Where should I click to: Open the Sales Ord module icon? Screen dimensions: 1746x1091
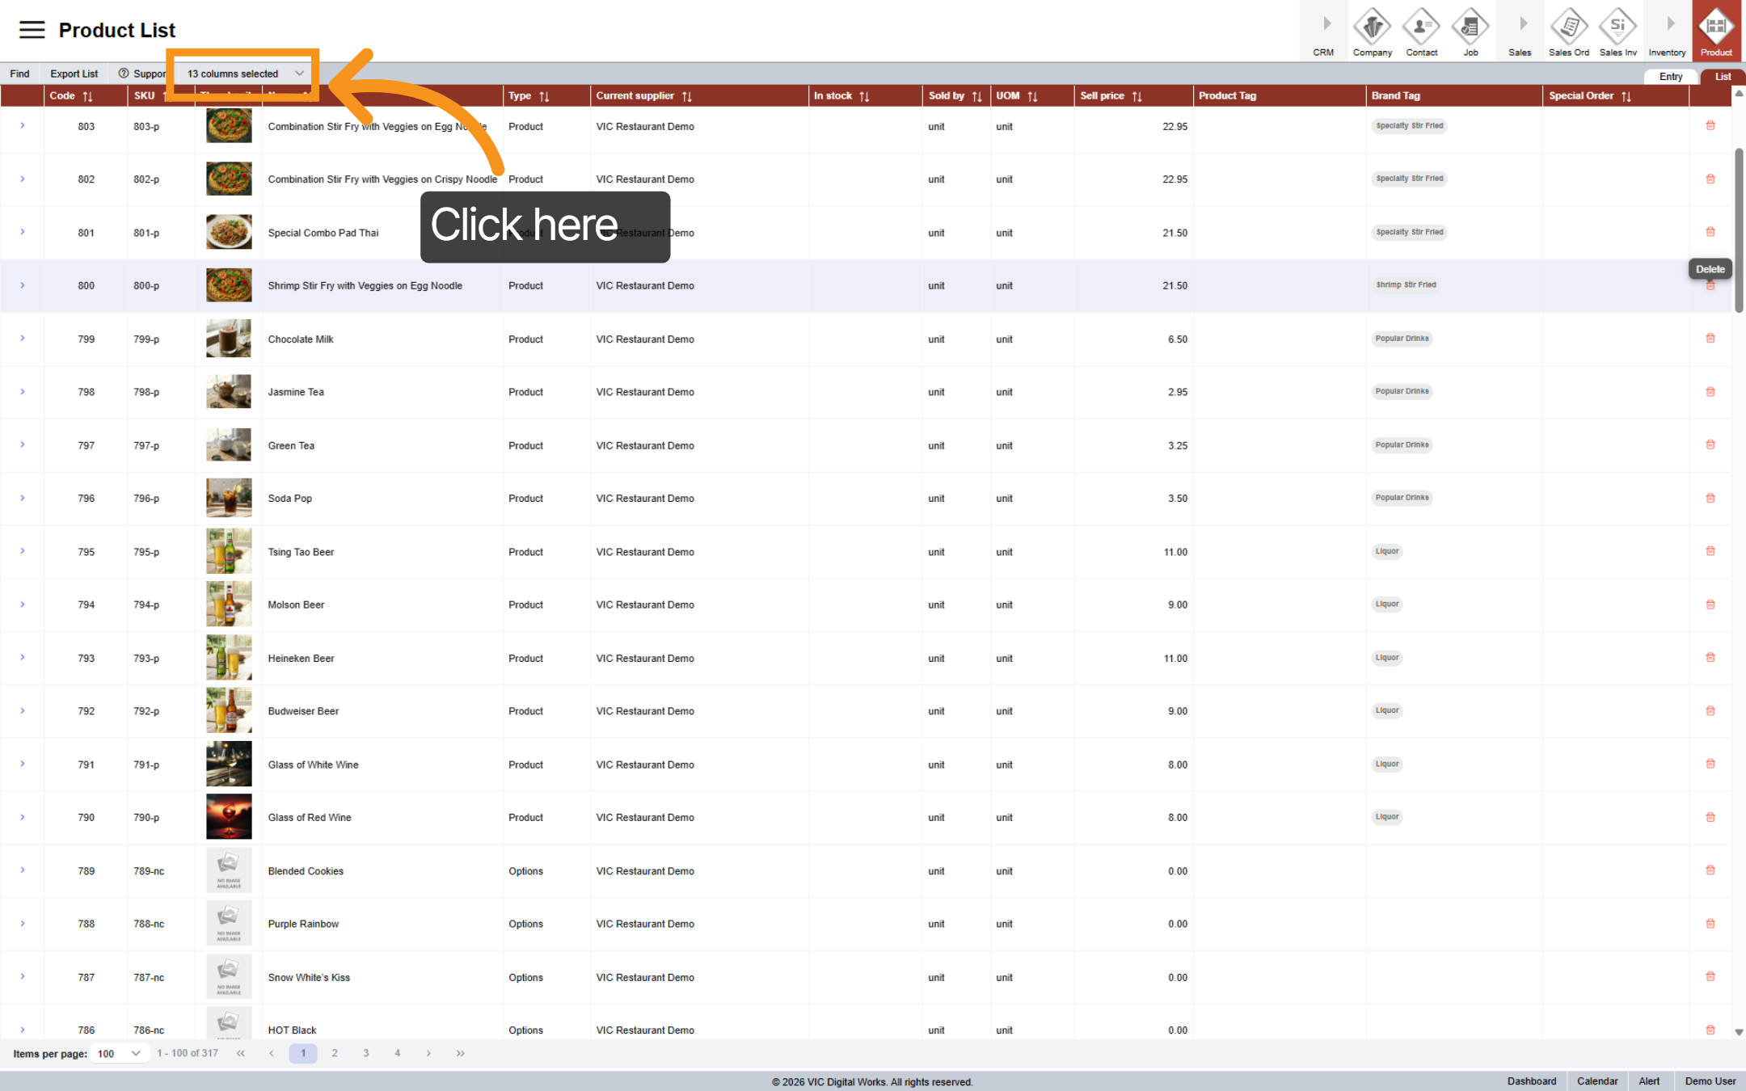coord(1568,31)
